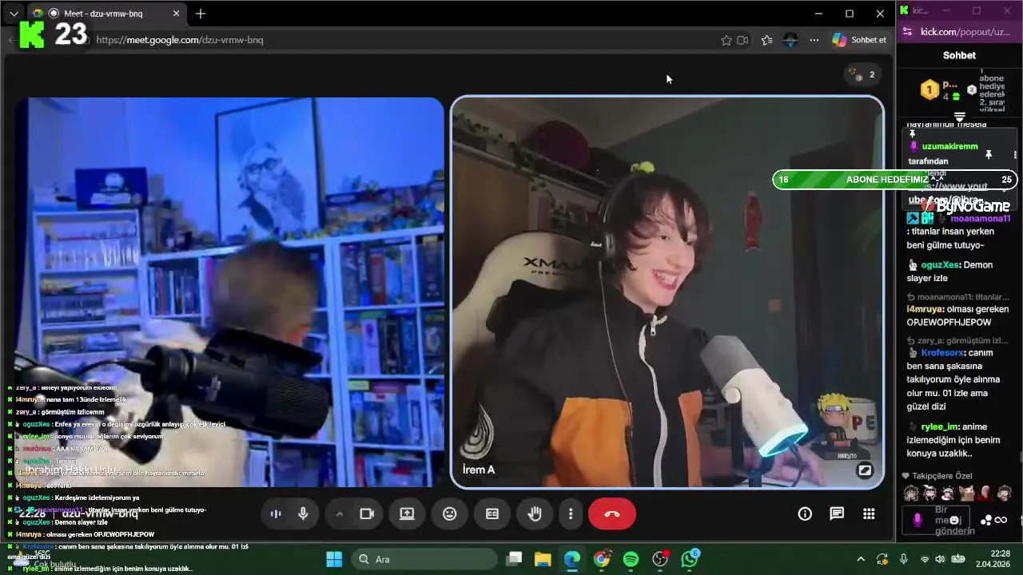Open camera permission icon in address bar
Viewport: 1023px width, 575px height.
pyautogui.click(x=742, y=40)
